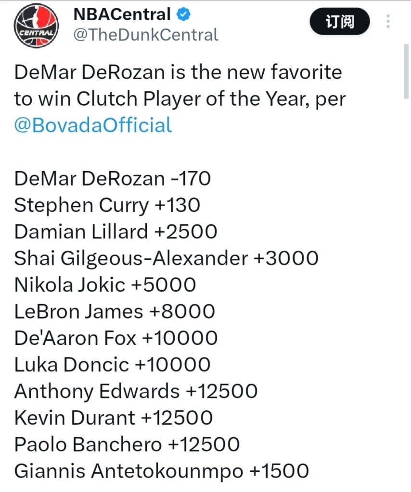Open the @BovadaOfficial mention link
This screenshot has height=492, width=411.
pos(93,125)
